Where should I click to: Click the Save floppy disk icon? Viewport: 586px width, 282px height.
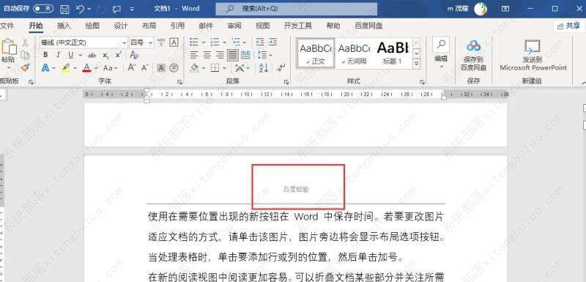coord(64,9)
